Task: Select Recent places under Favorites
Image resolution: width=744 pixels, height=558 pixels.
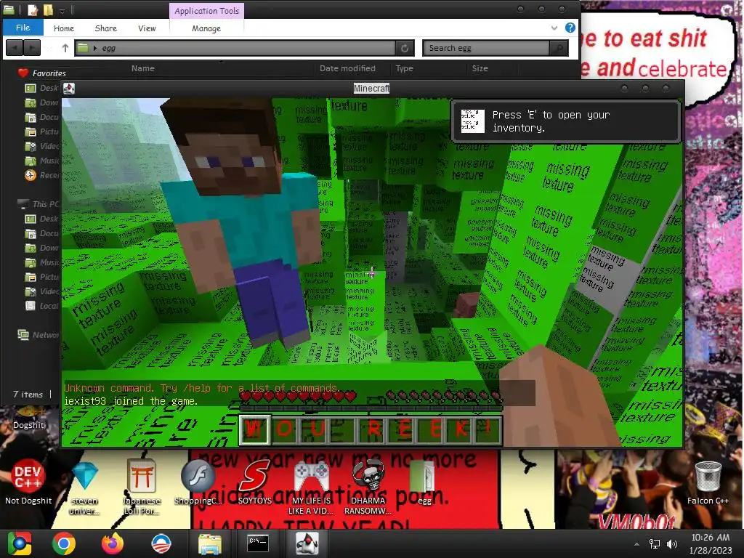Action: (41, 175)
